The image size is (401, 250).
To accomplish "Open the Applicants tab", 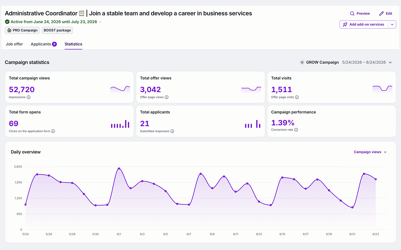I will pos(44,44).
